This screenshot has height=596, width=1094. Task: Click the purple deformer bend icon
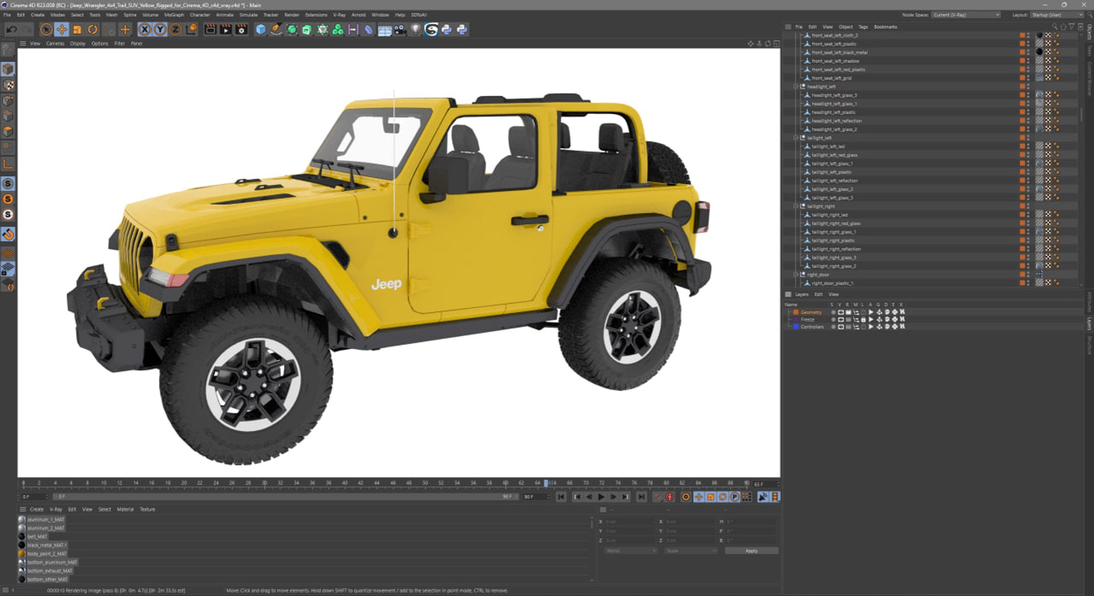(369, 30)
